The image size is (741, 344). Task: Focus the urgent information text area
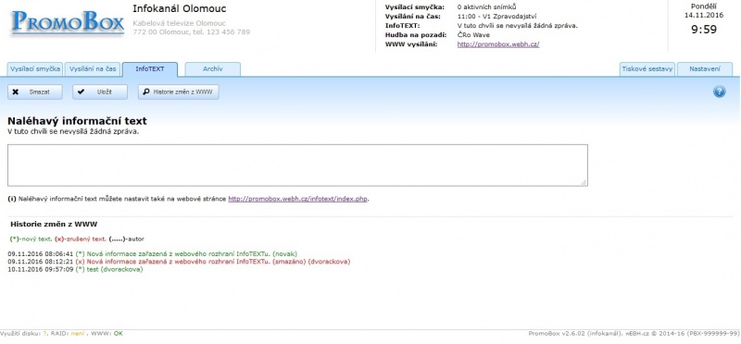click(297, 166)
